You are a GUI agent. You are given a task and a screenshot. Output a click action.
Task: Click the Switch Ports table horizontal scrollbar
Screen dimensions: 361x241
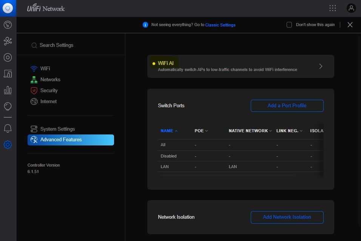point(228,175)
